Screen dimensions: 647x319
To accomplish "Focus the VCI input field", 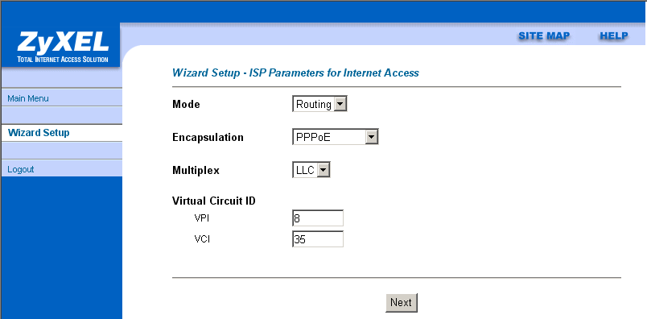I will tap(318, 239).
